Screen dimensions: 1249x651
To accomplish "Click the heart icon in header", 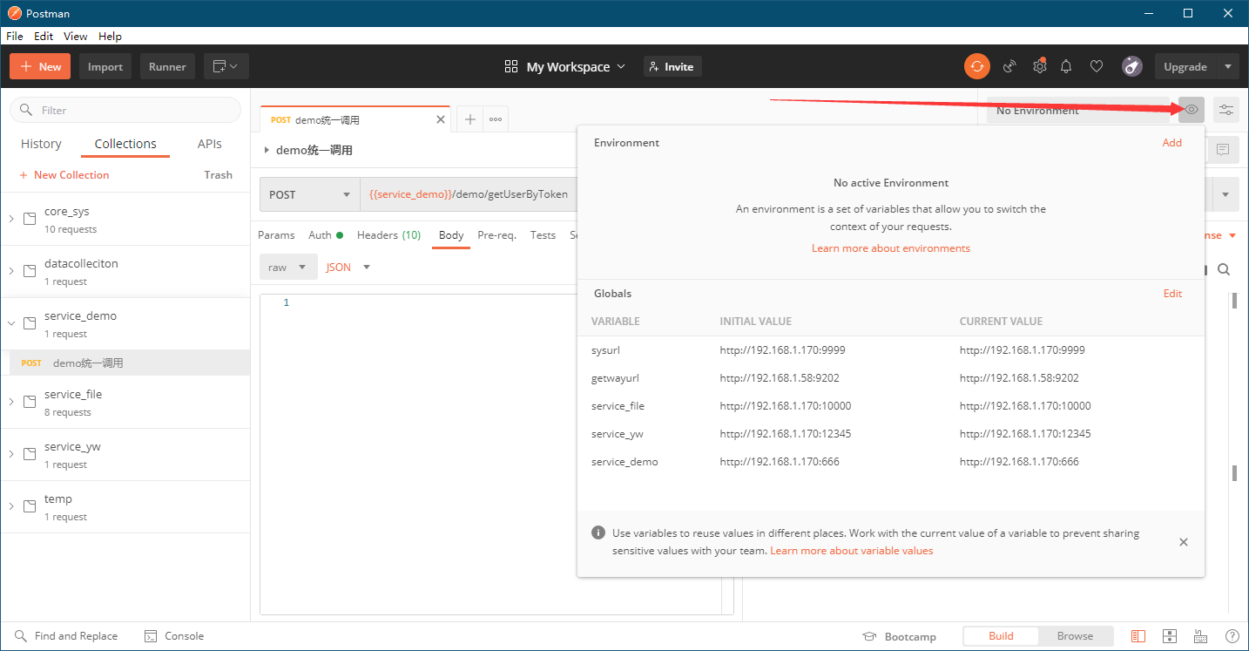I will point(1097,66).
